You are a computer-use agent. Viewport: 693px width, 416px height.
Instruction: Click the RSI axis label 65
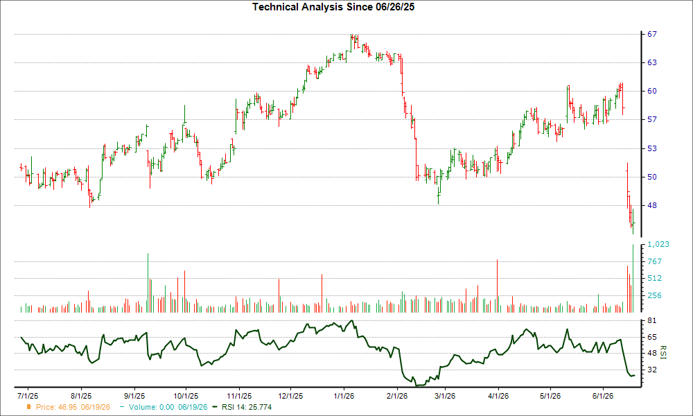[x=652, y=337]
